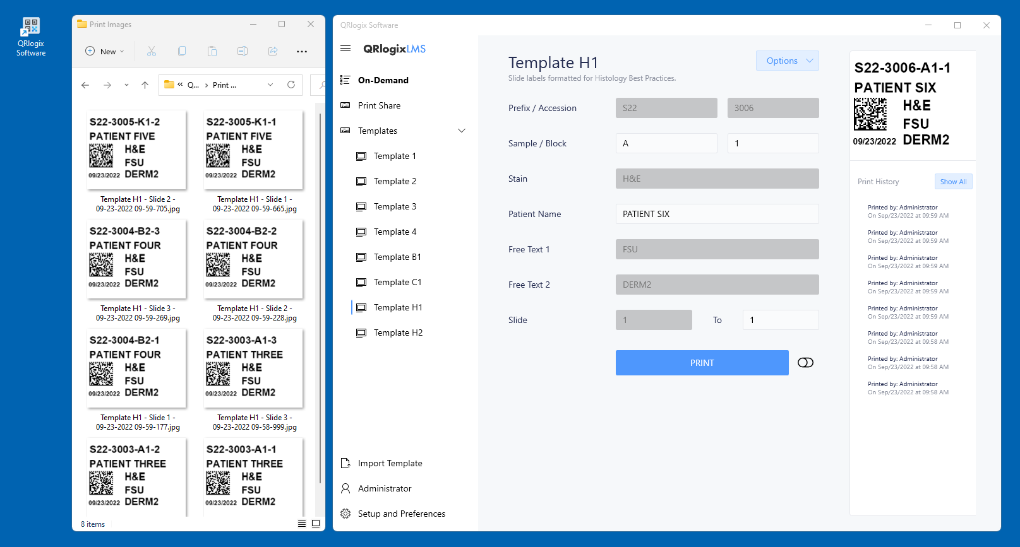Go up one folder level
This screenshot has width=1020, height=547.
(x=145, y=85)
